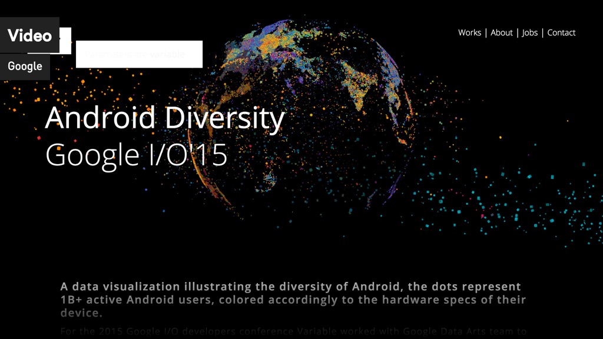Click the 'For the 2015 Google I/O' paragraph
The image size is (603, 339).
(293, 331)
